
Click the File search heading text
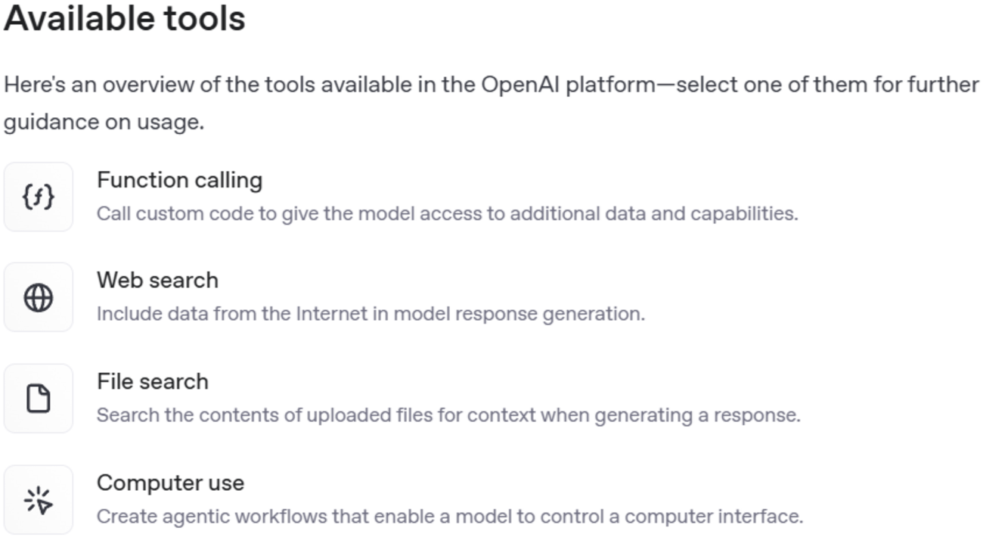click(x=152, y=382)
